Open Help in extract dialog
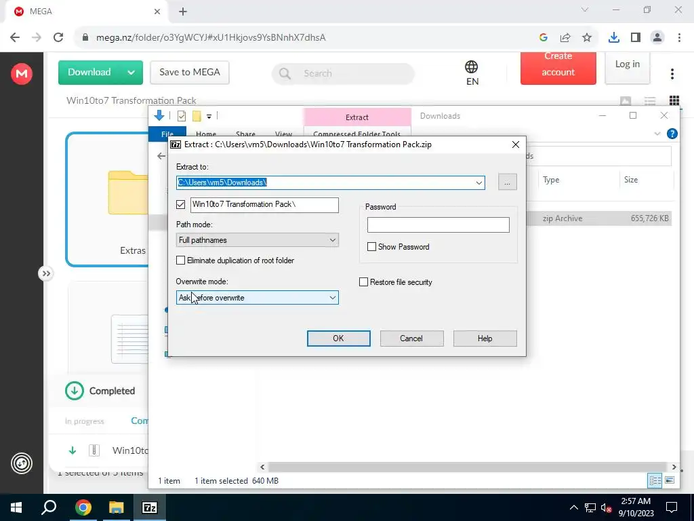694x521 pixels. pyautogui.click(x=485, y=339)
